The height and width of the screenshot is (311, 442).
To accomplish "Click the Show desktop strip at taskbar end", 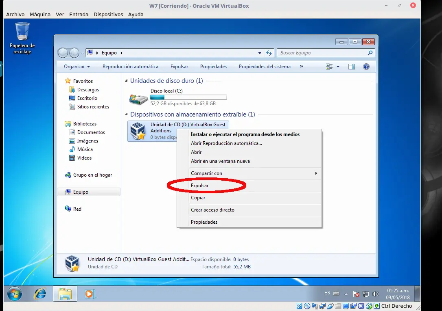I will 418,294.
